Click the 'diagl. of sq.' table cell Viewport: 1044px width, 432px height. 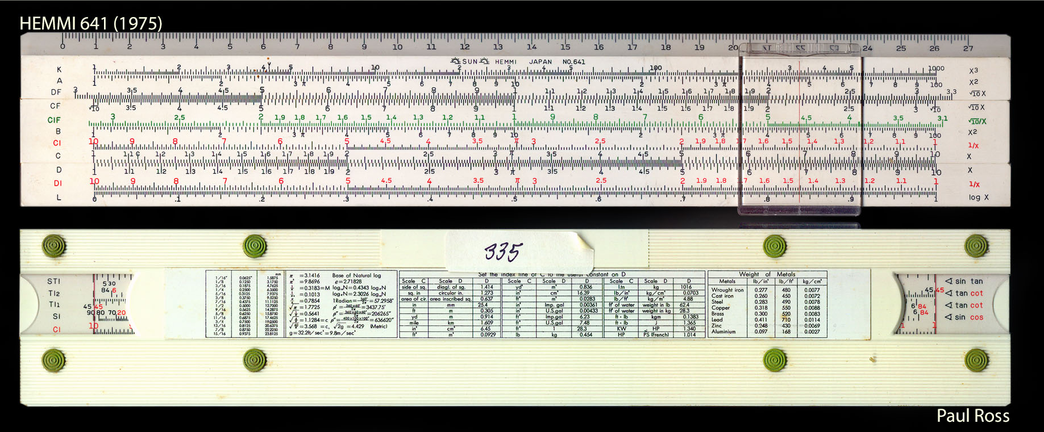451,287
